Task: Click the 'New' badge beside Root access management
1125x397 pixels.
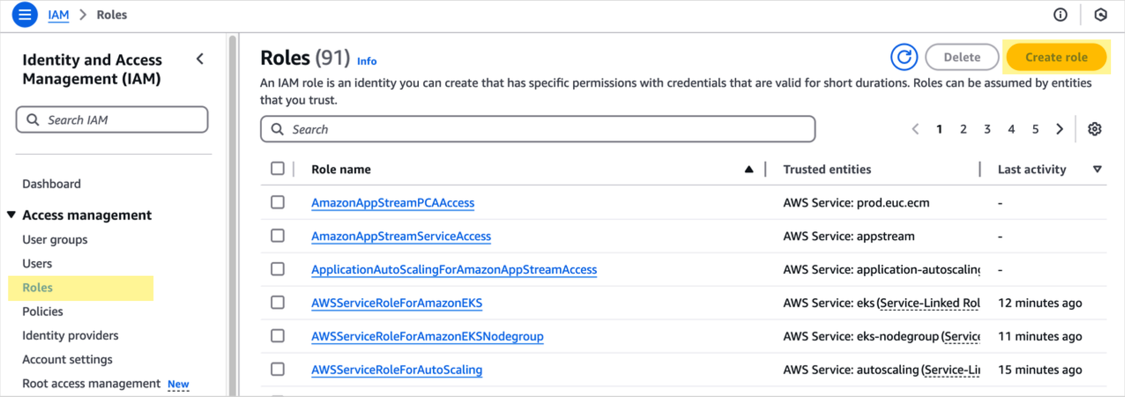Action: 178,384
